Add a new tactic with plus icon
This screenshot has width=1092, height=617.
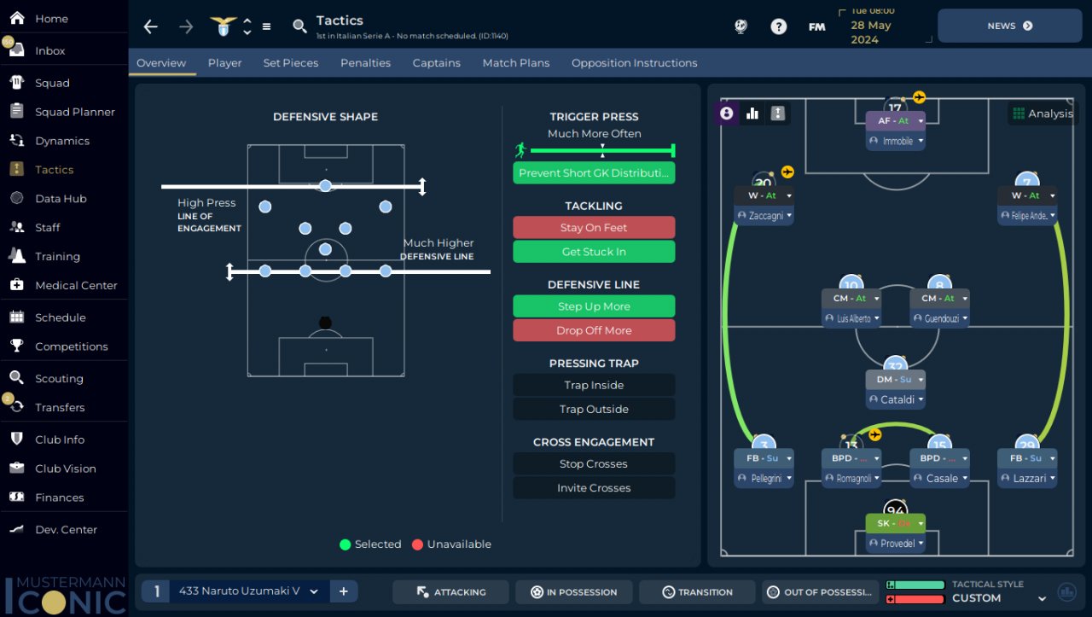point(344,591)
